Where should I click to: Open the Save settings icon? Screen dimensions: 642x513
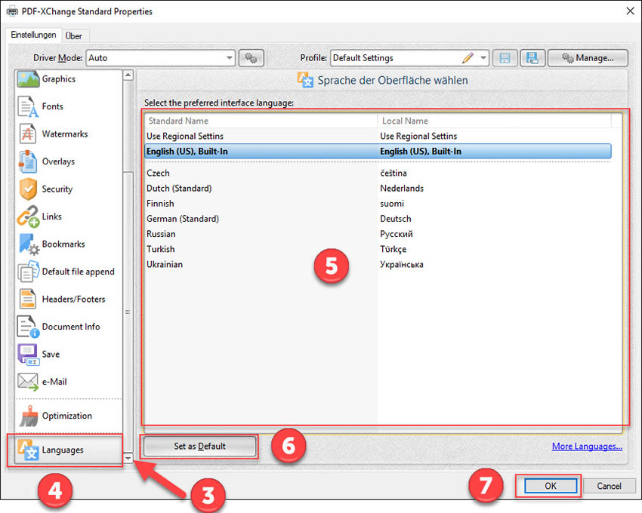pyautogui.click(x=28, y=355)
